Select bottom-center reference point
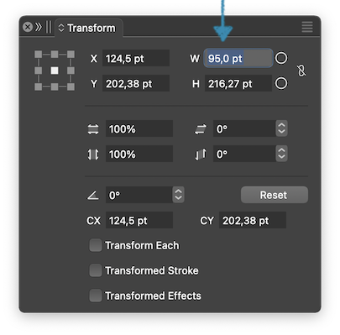 point(55,86)
